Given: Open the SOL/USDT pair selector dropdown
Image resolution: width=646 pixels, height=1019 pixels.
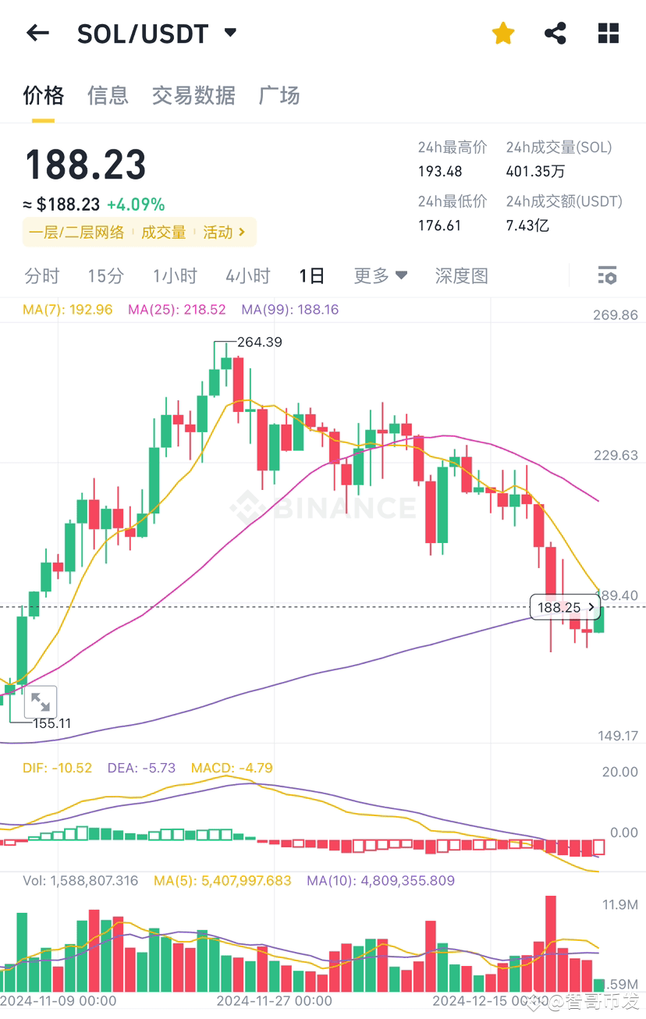Looking at the screenshot, I should (229, 32).
